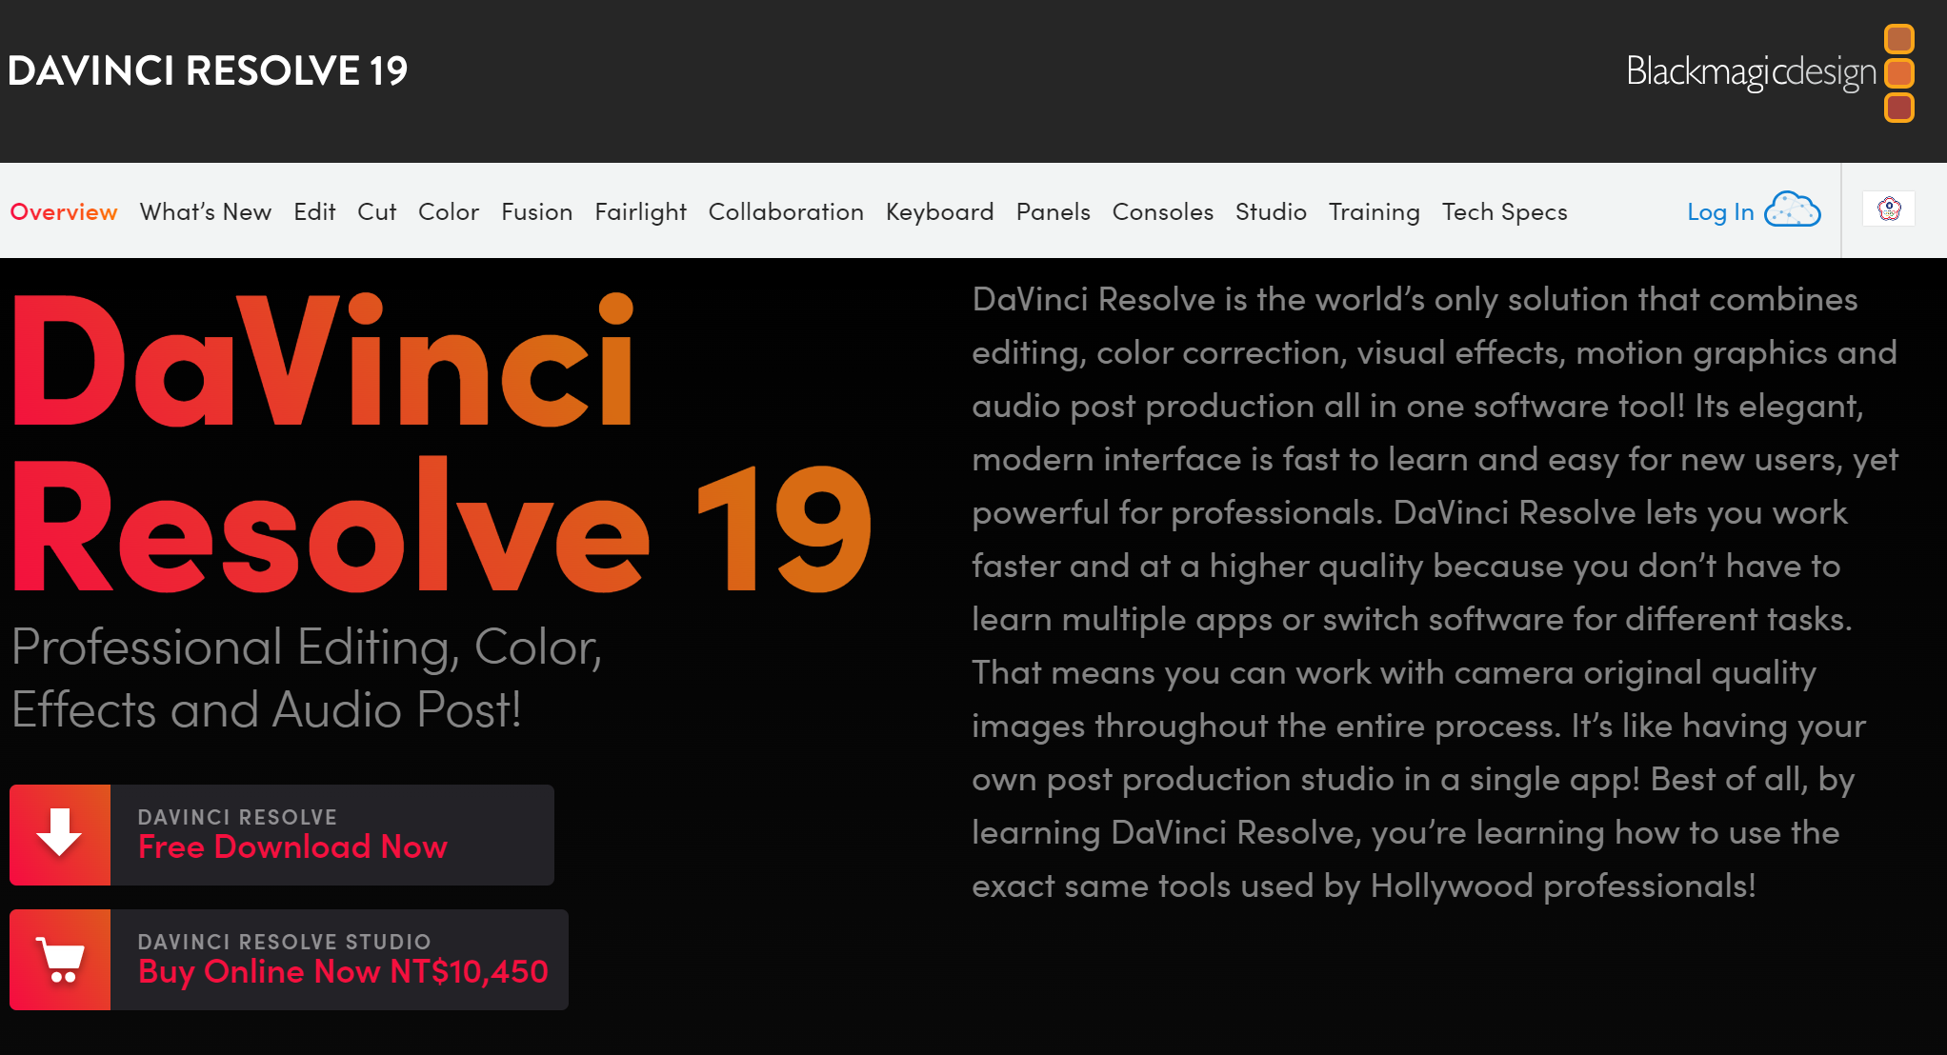1947x1055 pixels.
Task: Click Buy Online Now NT$10,450 button
Action: [289, 960]
